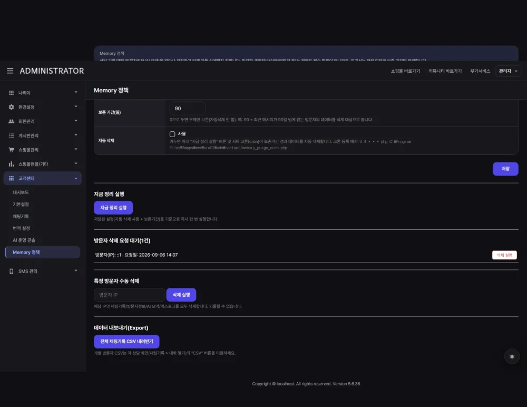527x407 pixels.
Task: Click the 환경설정 gear icon
Action: coord(12,107)
